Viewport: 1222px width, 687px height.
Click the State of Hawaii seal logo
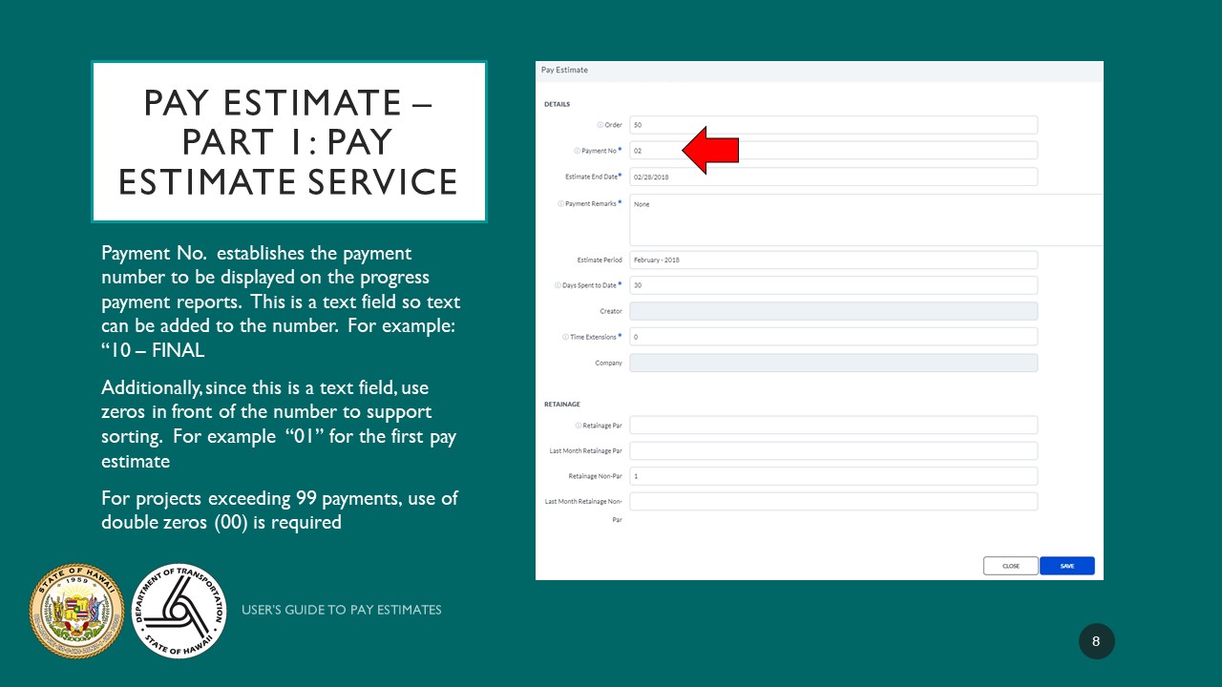77,611
